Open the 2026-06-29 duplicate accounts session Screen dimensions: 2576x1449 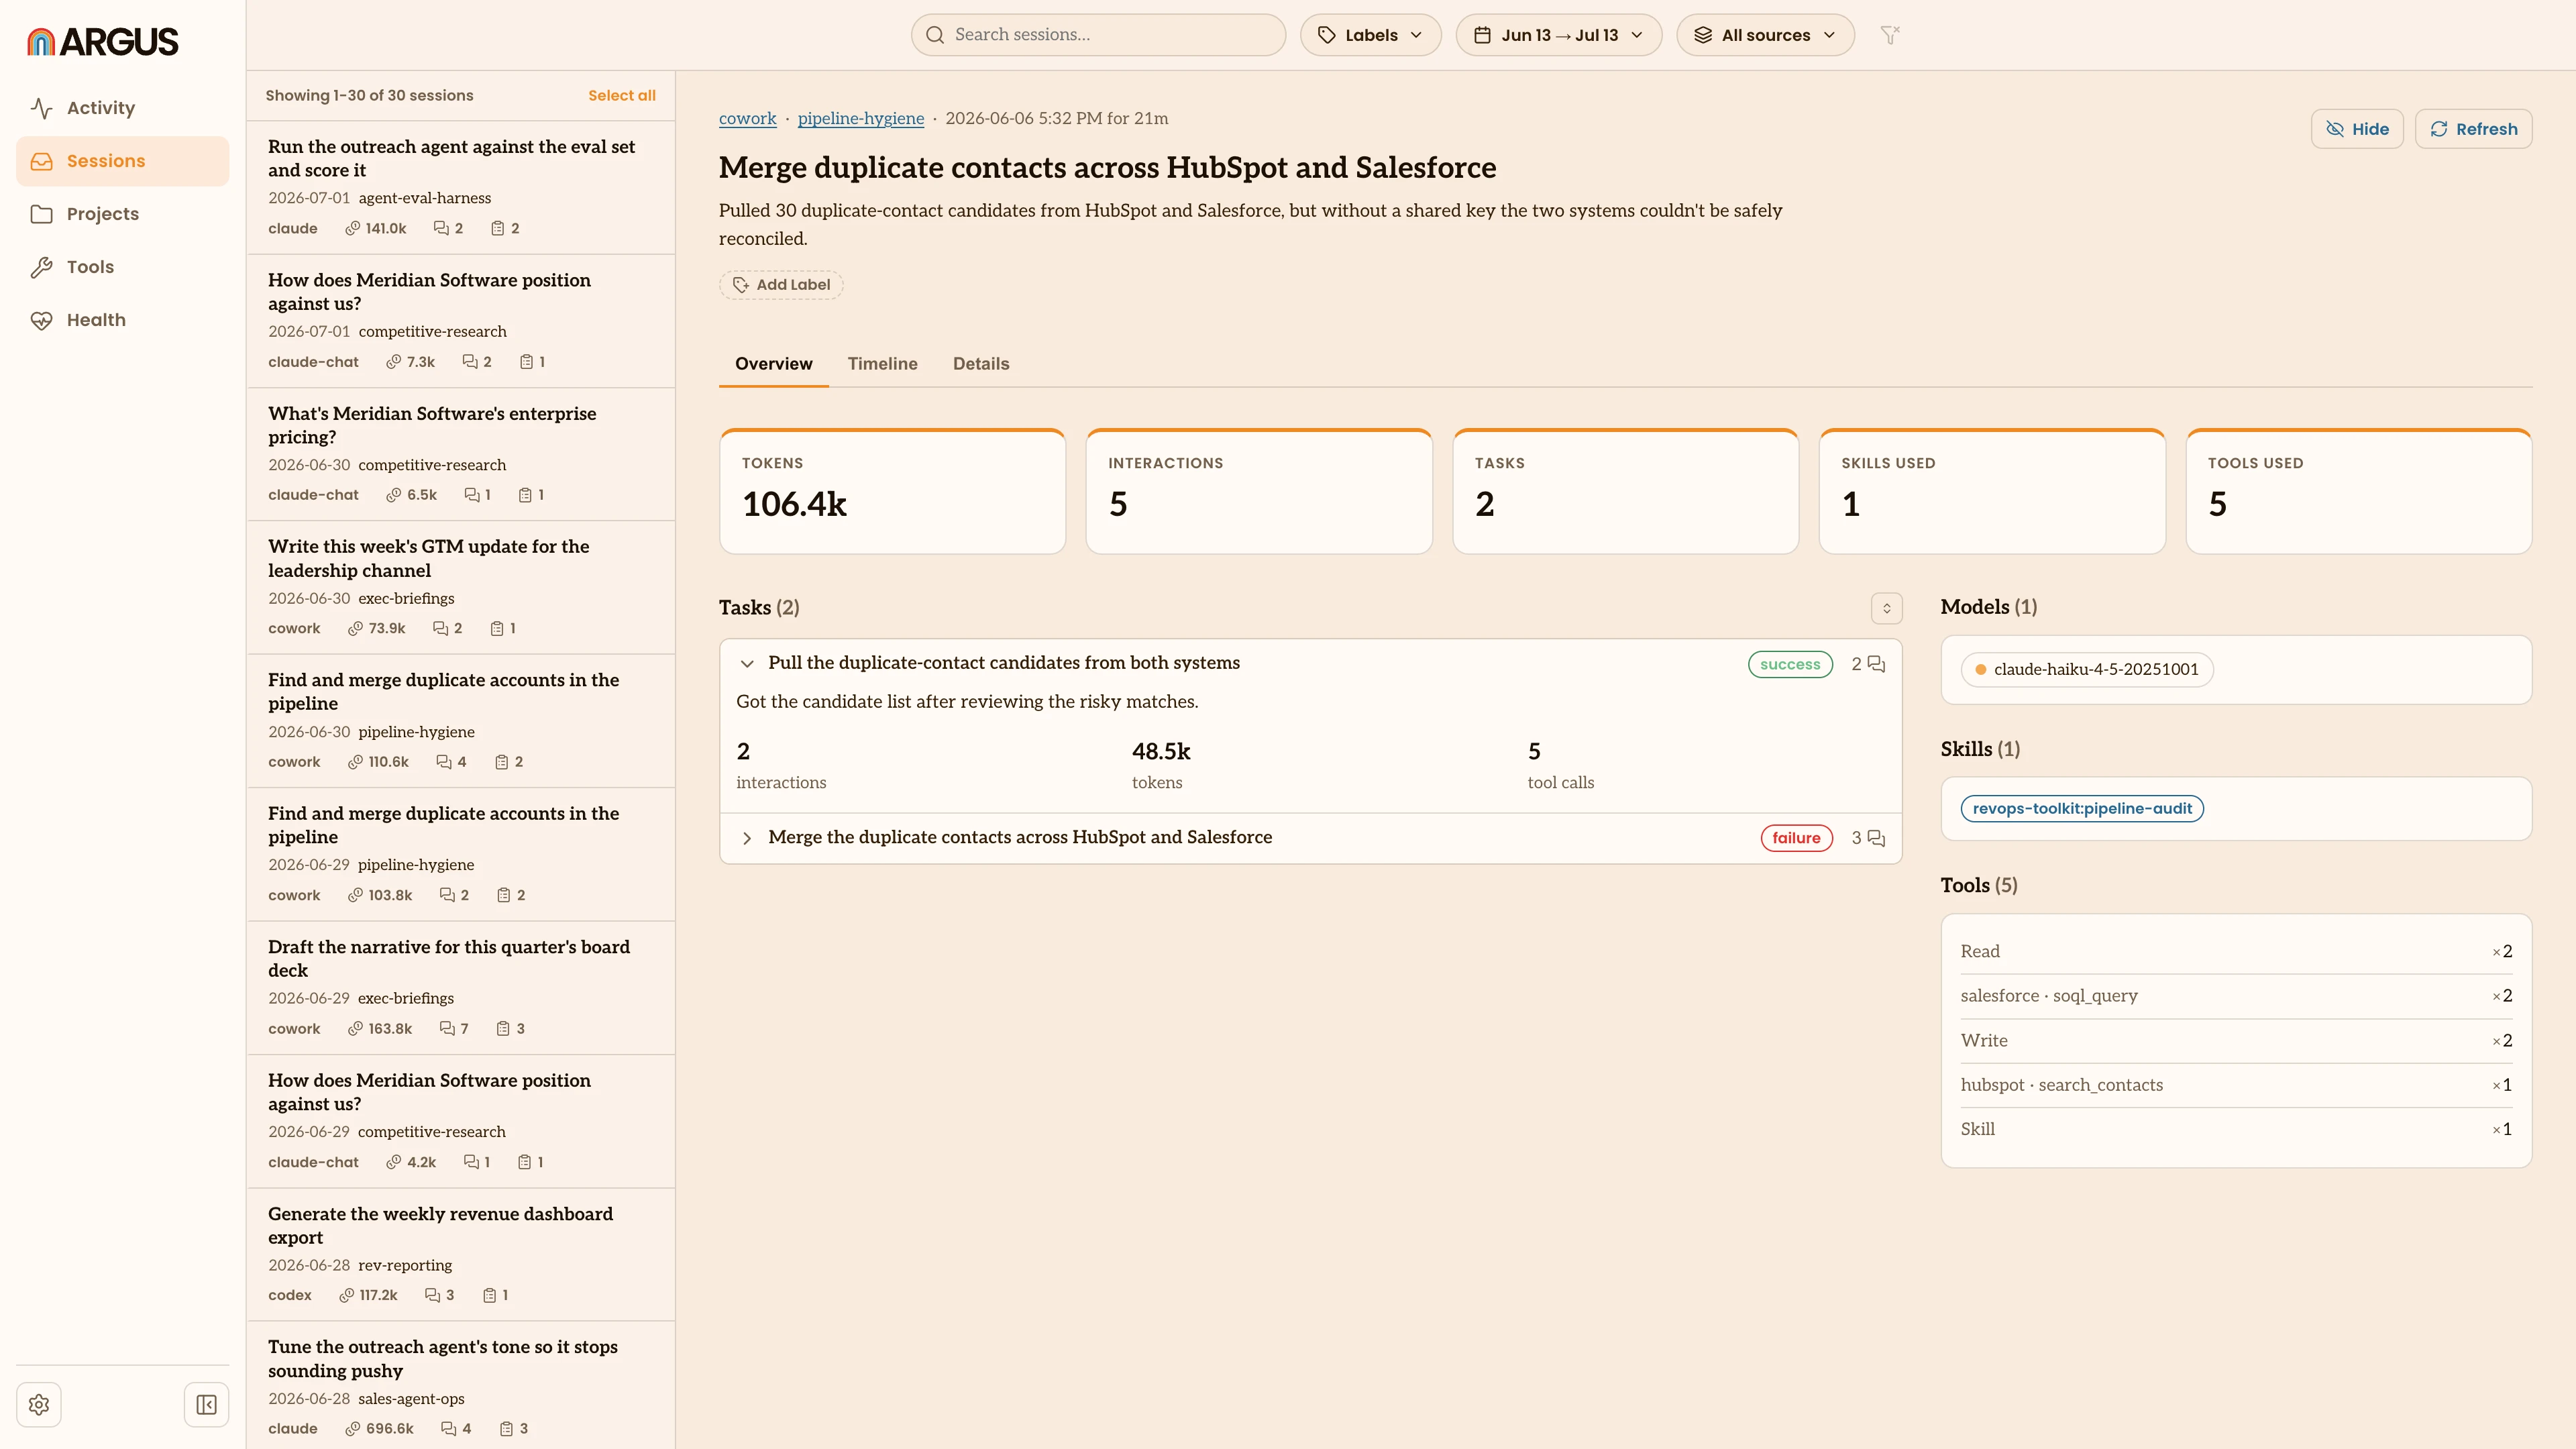pyautogui.click(x=461, y=854)
